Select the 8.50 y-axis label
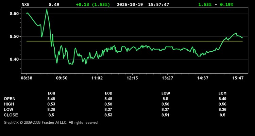The height and width of the screenshot is (136, 255). (x=15, y=36)
